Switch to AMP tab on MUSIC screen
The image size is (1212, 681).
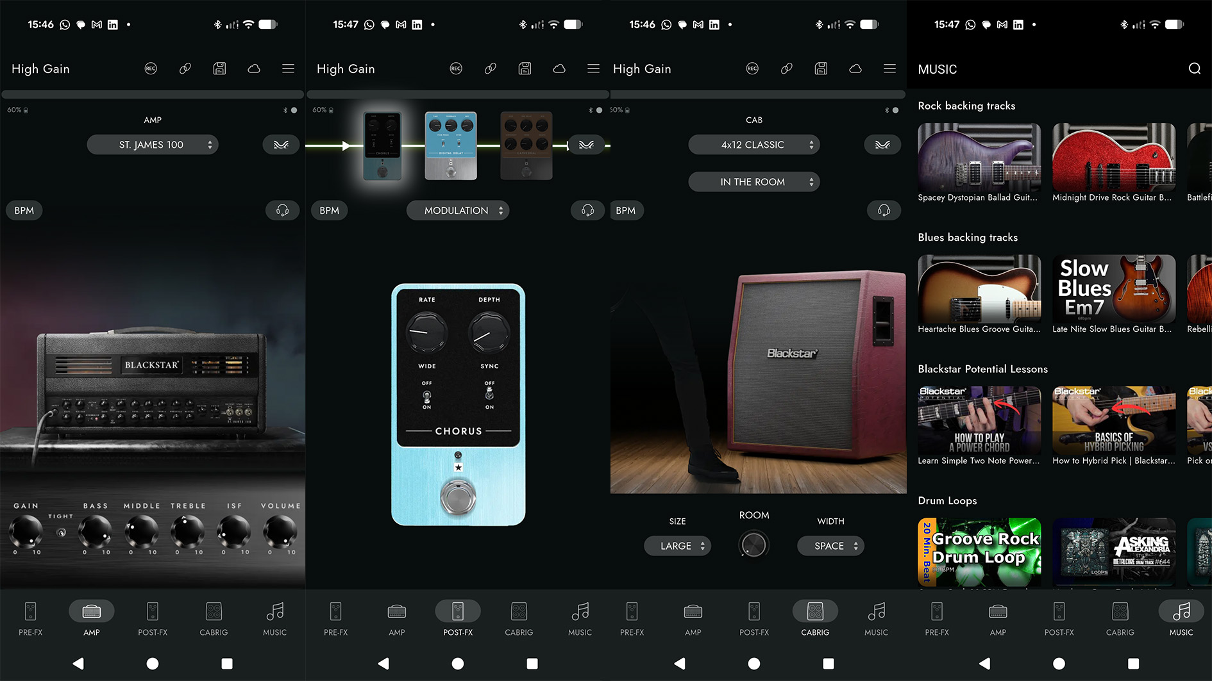coord(998,619)
